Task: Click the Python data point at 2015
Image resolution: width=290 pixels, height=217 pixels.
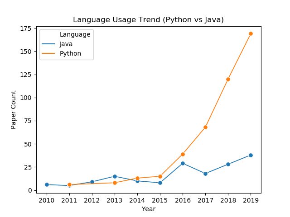Action: [x=160, y=176]
